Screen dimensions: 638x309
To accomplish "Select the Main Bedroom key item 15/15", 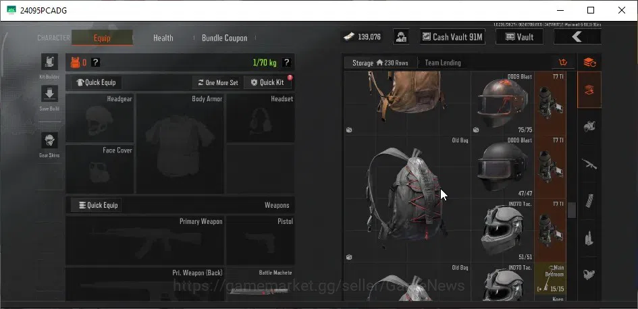I will pos(550,278).
